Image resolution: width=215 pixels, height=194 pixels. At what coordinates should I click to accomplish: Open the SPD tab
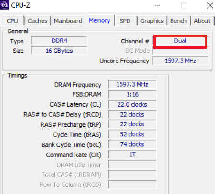(125, 21)
